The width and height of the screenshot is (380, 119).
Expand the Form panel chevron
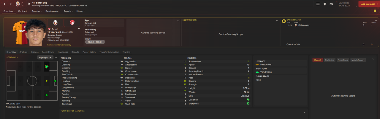point(305,112)
